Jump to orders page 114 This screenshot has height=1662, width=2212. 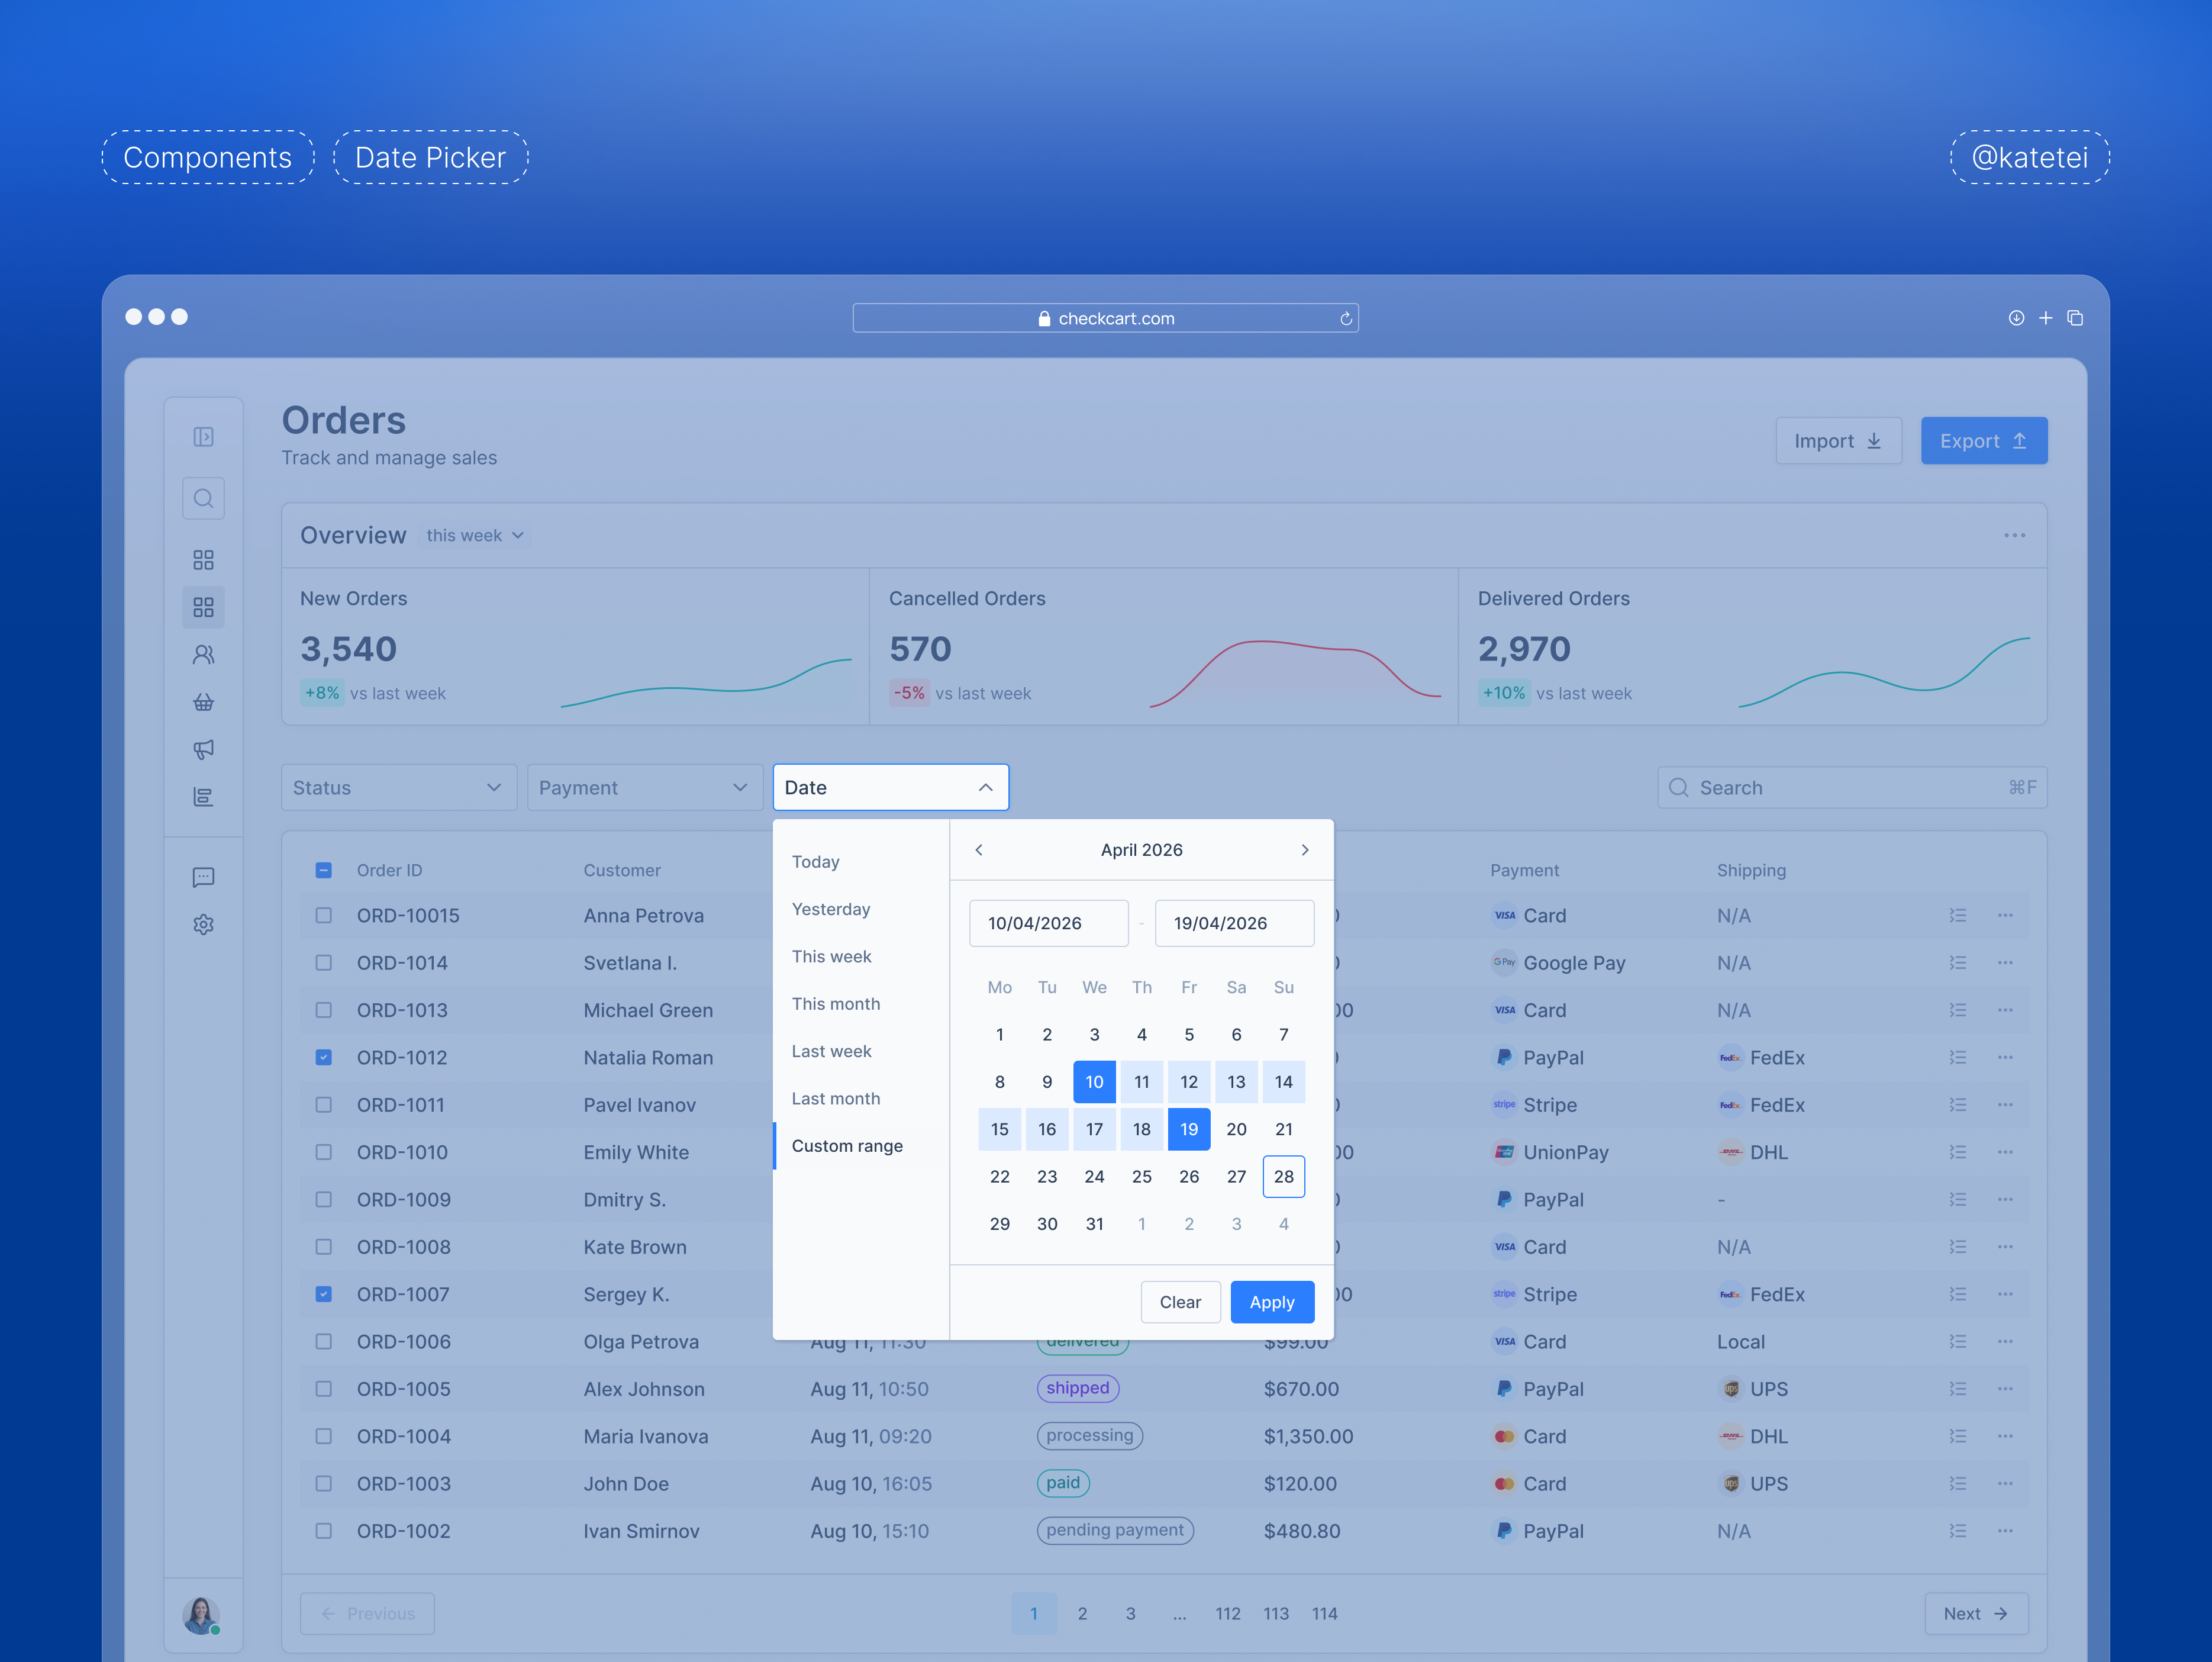click(1324, 1614)
